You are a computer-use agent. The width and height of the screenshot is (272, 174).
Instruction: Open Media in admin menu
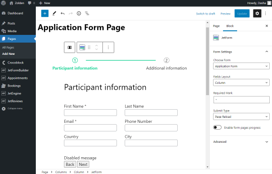point(18,31)
